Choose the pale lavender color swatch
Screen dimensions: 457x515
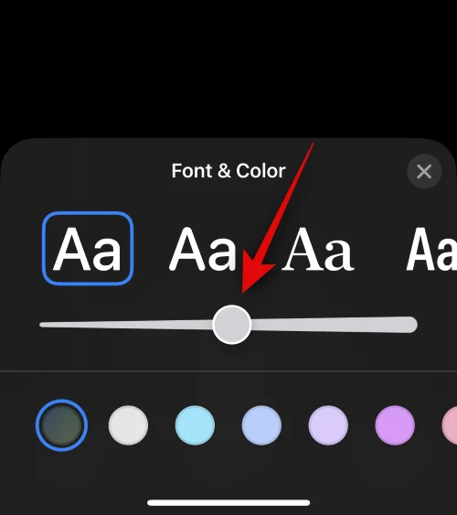(328, 425)
